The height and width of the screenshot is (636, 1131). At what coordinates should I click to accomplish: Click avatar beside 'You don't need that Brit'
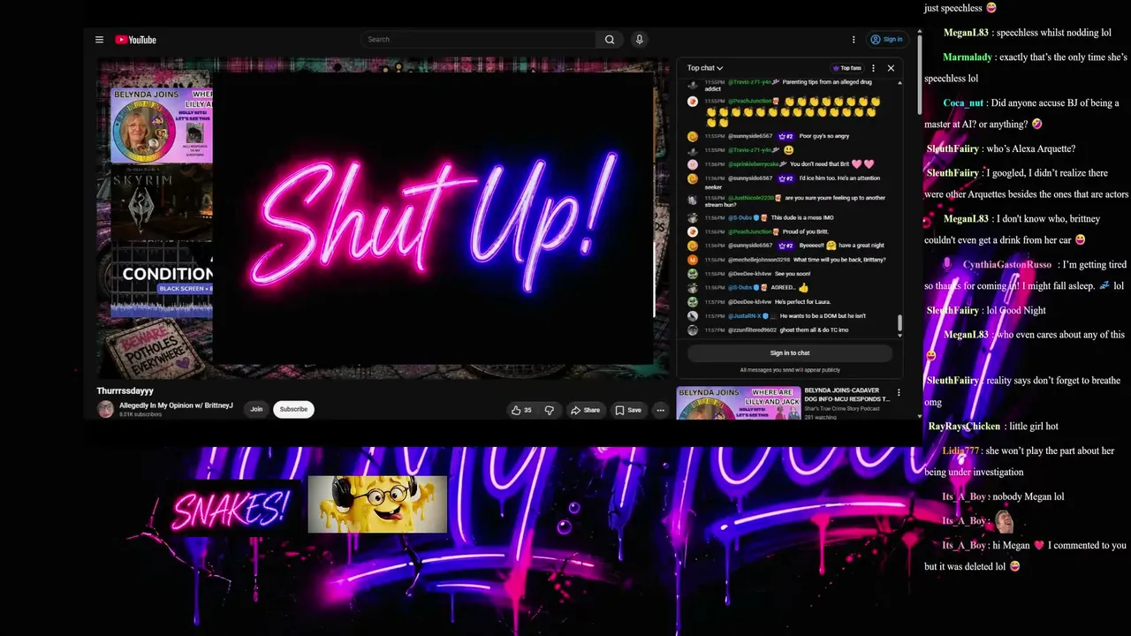(693, 164)
